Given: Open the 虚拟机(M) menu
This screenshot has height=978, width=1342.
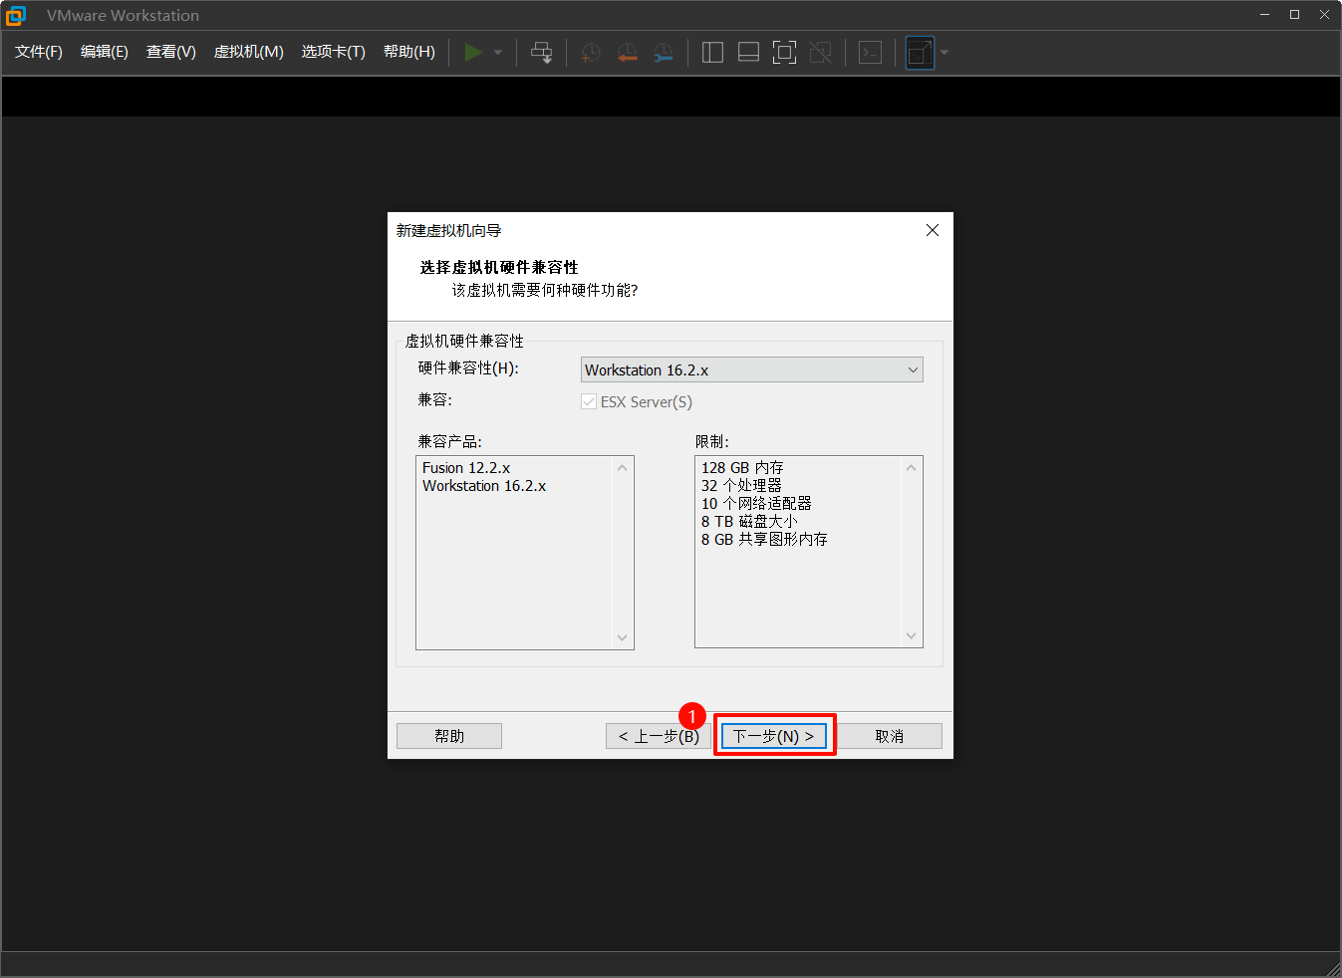Looking at the screenshot, I should (248, 52).
